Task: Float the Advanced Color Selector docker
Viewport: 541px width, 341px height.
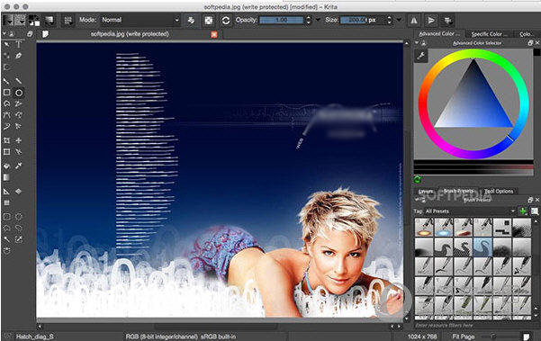Action: [530, 43]
